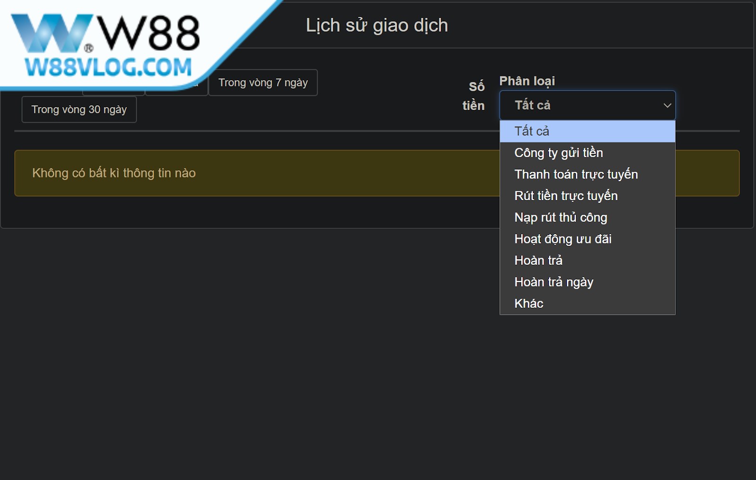Choose Công ty gửi tiền option
The height and width of the screenshot is (480, 756).
tap(587, 153)
